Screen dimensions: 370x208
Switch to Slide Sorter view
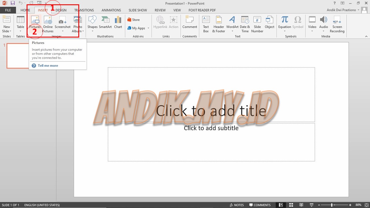coord(291,205)
